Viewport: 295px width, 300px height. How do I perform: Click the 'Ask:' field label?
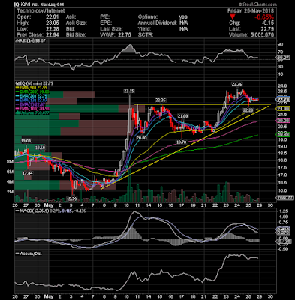pos(71,17)
